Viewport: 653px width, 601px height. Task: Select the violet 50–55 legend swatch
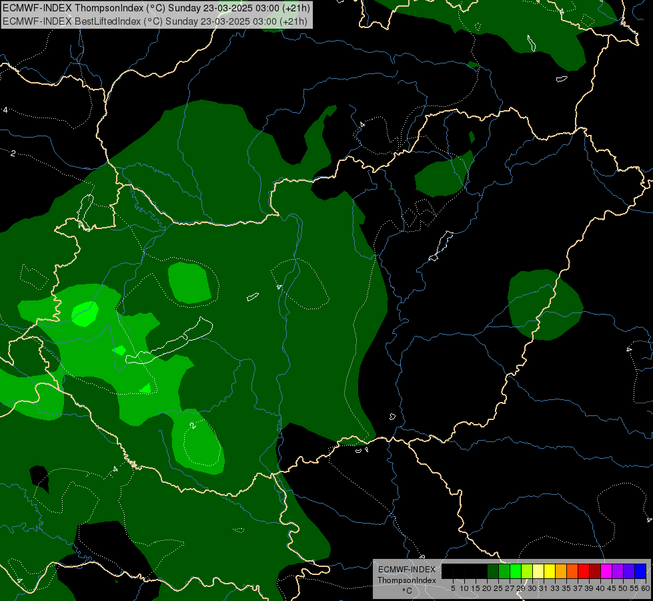click(629, 571)
